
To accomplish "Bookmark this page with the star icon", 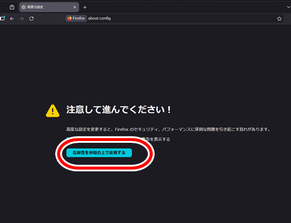I will click(x=279, y=19).
